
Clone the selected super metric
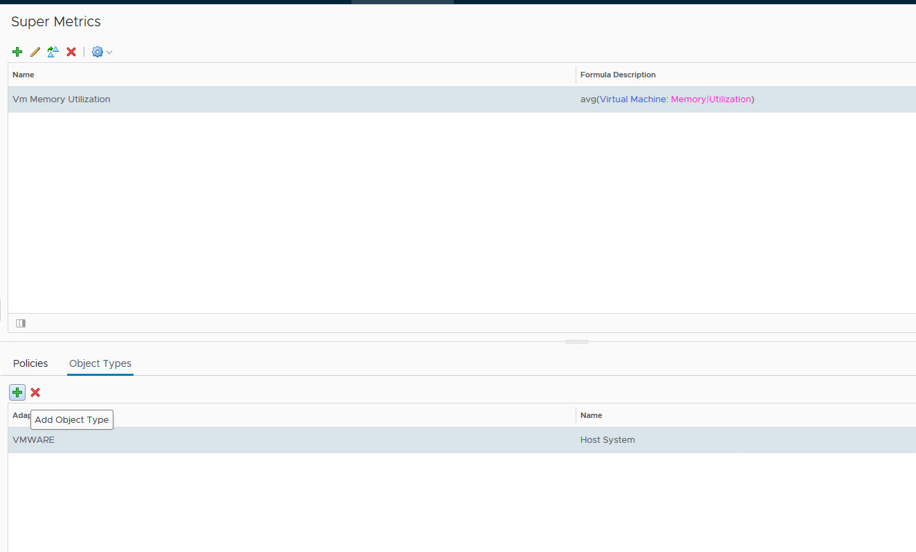tap(53, 52)
